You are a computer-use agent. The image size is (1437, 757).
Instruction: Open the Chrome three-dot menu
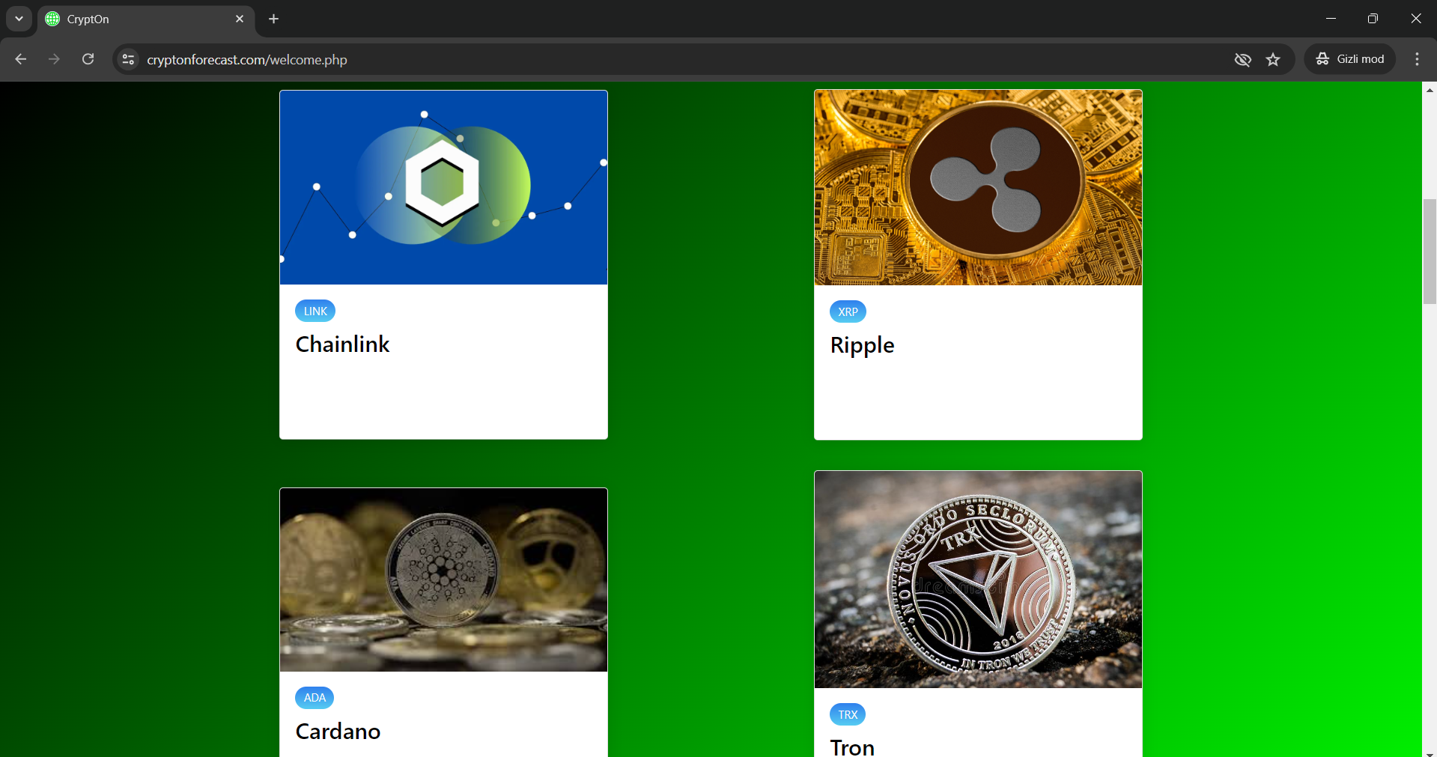(1417, 59)
